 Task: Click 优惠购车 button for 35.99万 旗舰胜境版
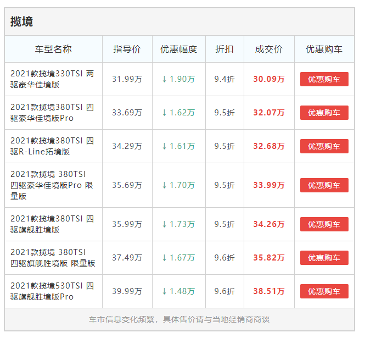(324, 224)
